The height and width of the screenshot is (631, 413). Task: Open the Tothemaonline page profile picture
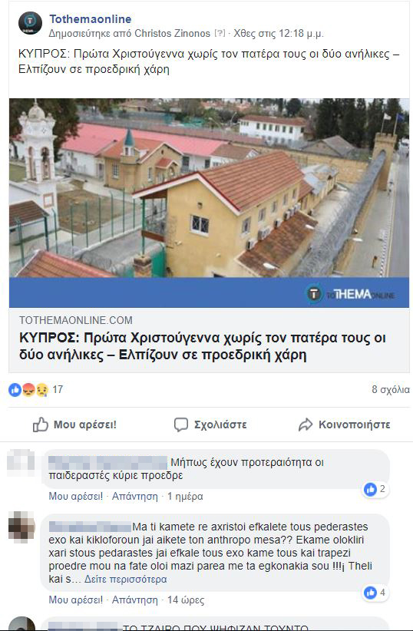click(x=30, y=23)
